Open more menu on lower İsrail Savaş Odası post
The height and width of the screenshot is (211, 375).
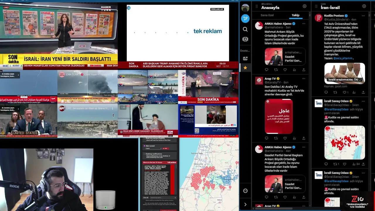coord(363,173)
